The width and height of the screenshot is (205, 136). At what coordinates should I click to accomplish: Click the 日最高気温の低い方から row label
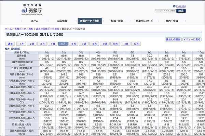pos(22,95)
